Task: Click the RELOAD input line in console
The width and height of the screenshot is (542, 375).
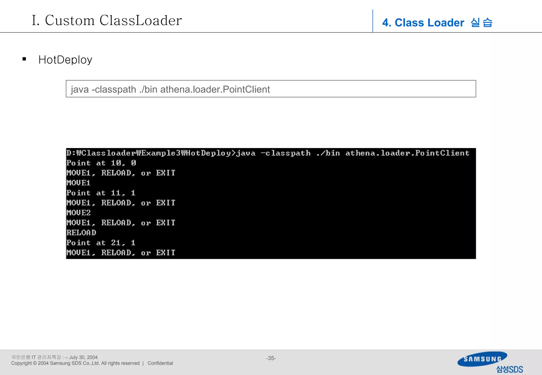Action: point(81,233)
